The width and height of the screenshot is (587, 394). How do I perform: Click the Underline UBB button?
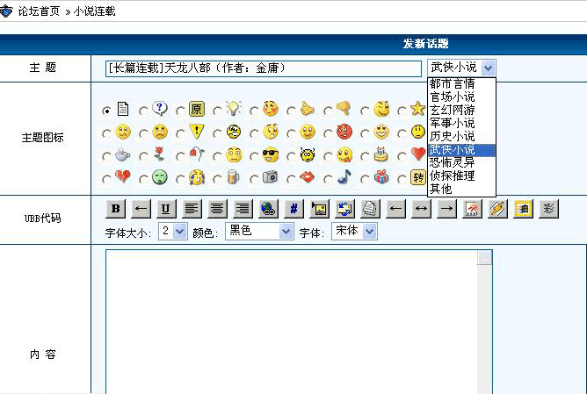pos(166,209)
